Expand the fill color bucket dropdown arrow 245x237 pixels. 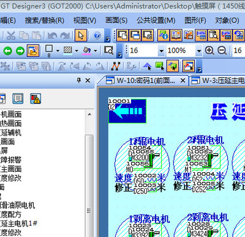[x=96, y=51]
